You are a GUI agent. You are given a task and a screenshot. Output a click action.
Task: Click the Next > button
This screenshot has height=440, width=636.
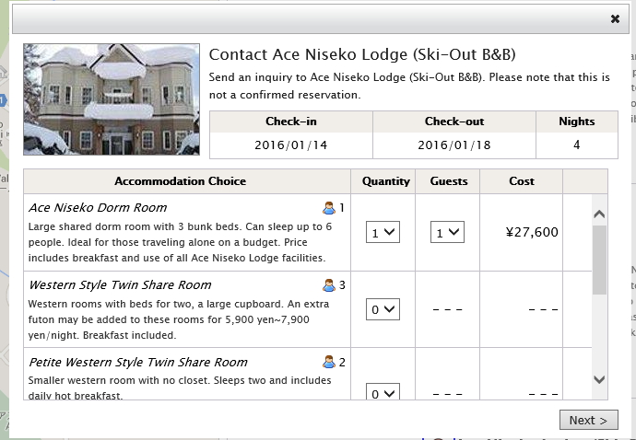(589, 420)
